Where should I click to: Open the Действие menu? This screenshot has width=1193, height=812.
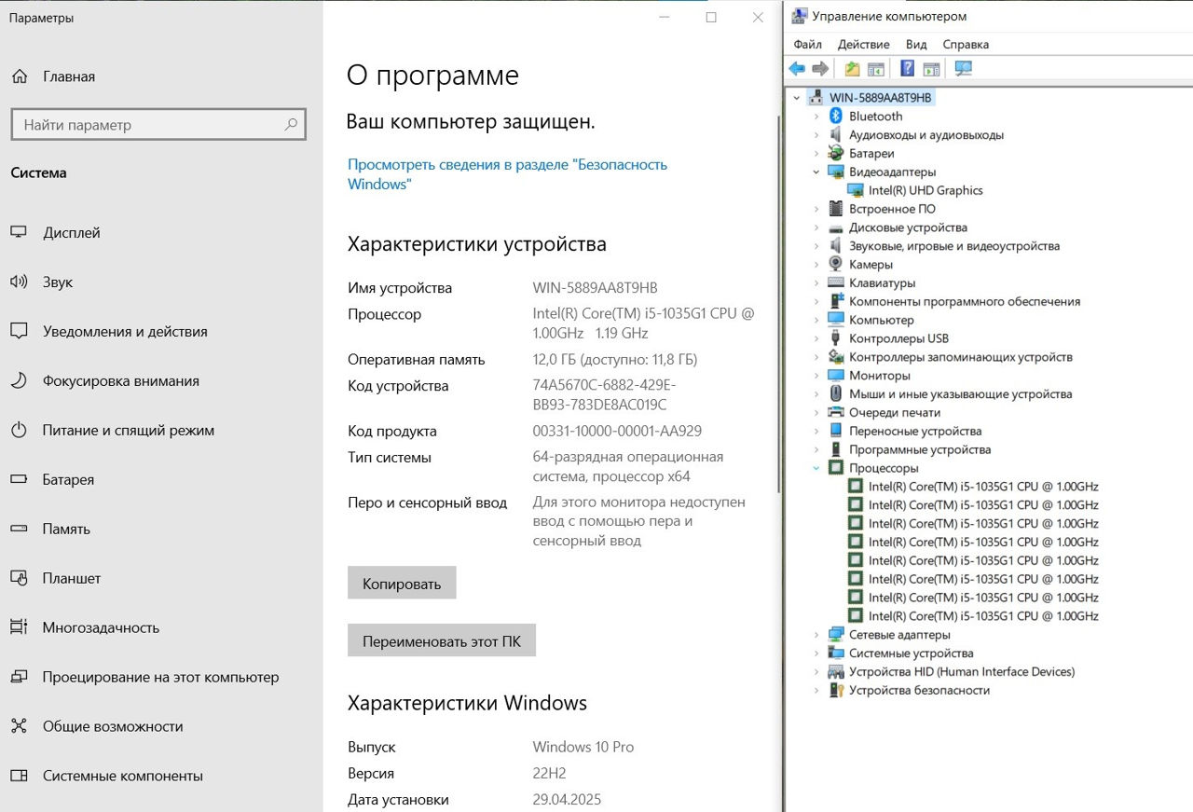(x=863, y=44)
